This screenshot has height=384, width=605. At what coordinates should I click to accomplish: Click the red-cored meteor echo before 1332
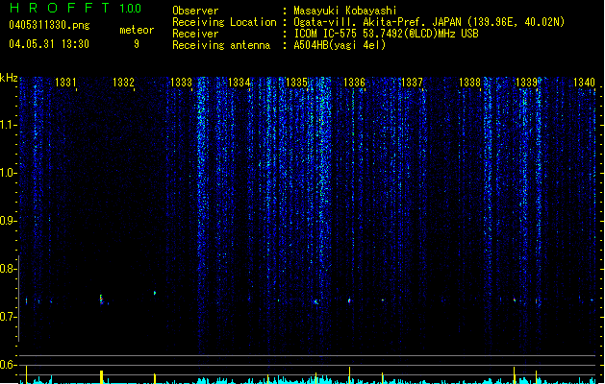coord(102,300)
